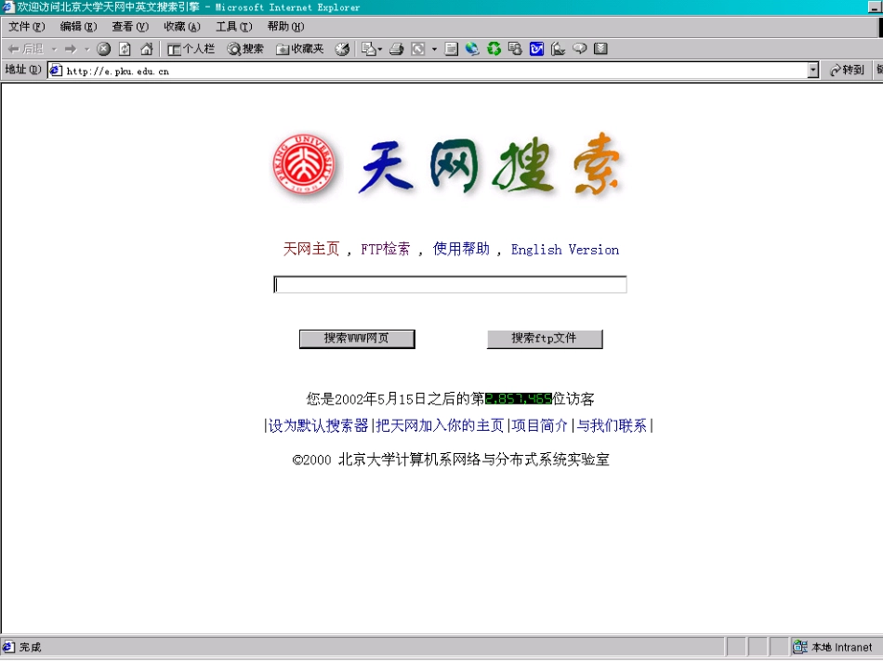Refresh the page with the refresh icon
Viewport: 883px width, 662px height.
tap(125, 49)
